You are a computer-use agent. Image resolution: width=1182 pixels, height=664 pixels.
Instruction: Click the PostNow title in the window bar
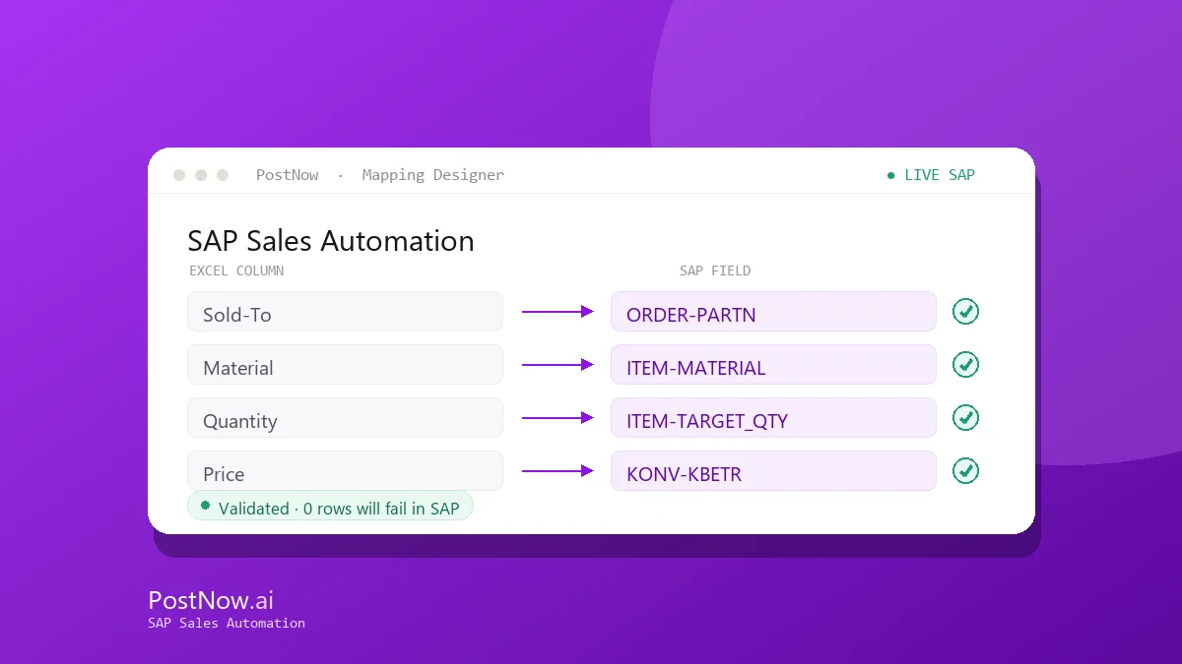pyautogui.click(x=287, y=175)
